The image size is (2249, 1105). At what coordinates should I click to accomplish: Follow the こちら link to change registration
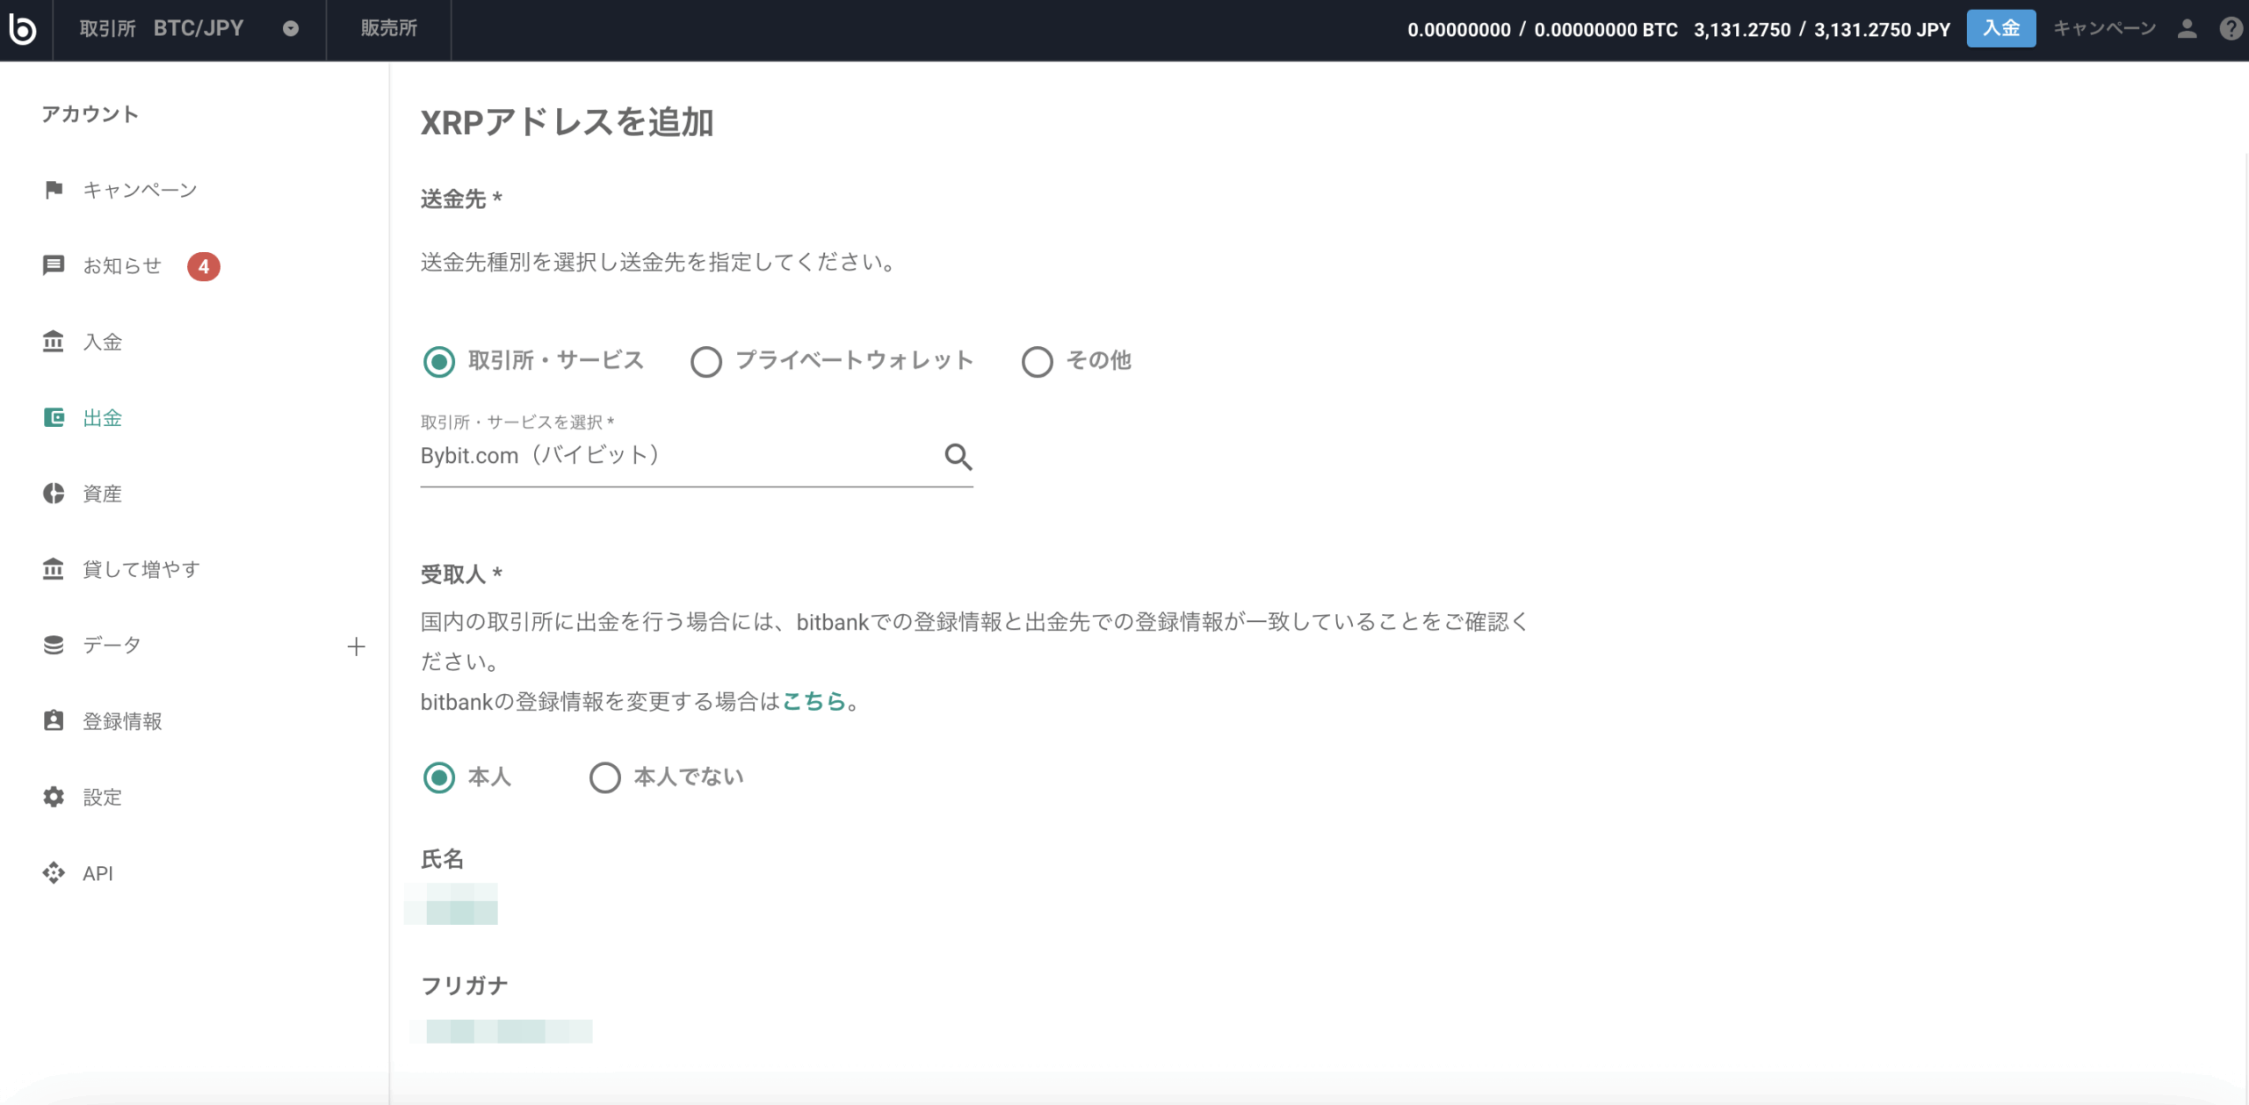pyautogui.click(x=814, y=701)
